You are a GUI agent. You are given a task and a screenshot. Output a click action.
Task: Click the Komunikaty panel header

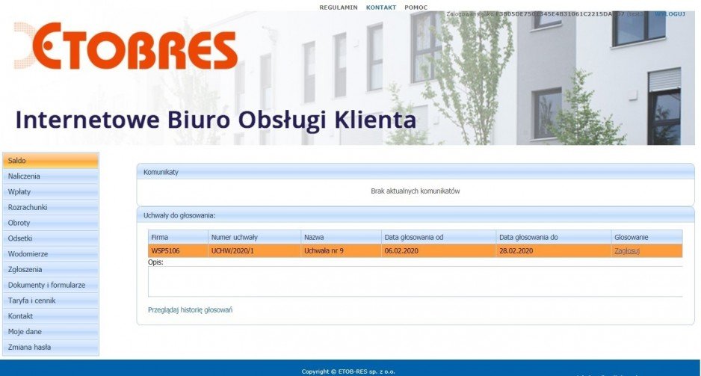coord(416,172)
